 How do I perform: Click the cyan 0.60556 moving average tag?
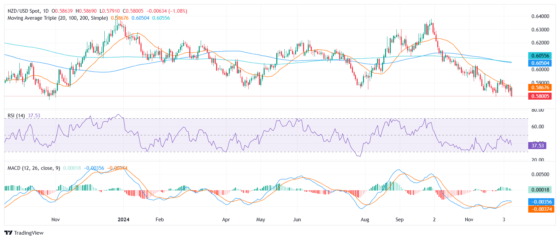point(540,56)
